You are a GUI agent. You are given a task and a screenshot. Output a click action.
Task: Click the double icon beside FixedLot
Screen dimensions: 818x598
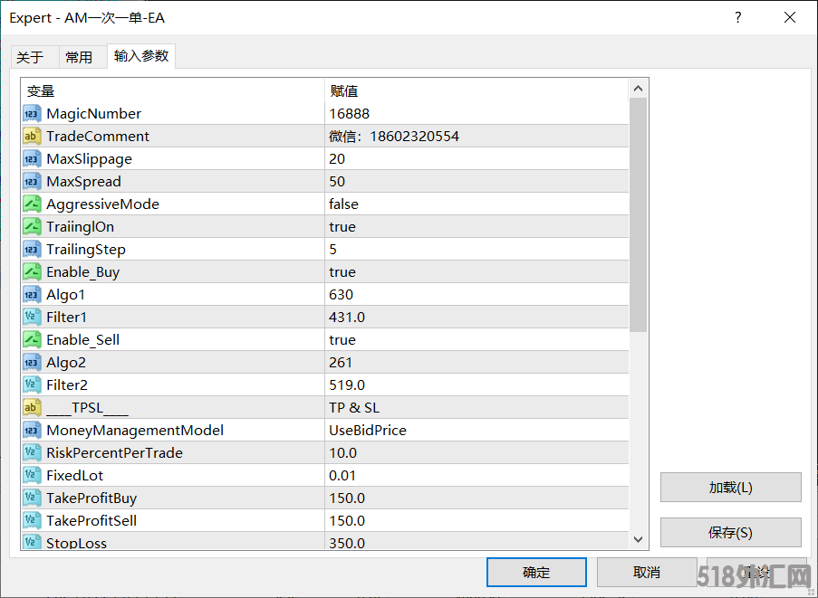pos(32,476)
